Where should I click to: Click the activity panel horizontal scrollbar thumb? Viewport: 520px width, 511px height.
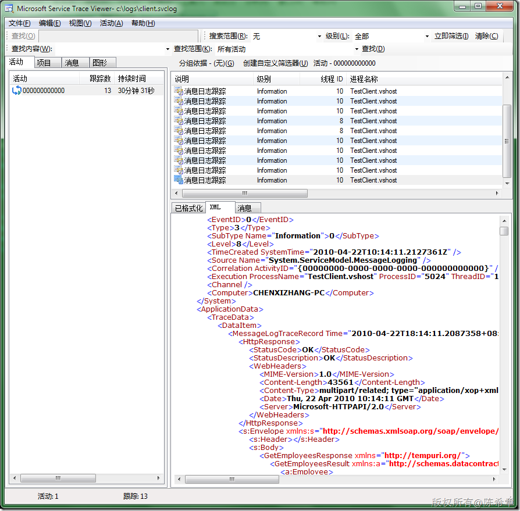[58, 478]
